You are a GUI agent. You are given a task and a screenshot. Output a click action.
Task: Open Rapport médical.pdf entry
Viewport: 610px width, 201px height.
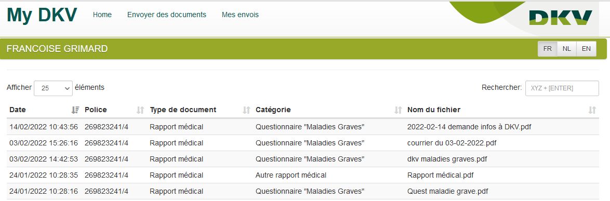[441, 176]
